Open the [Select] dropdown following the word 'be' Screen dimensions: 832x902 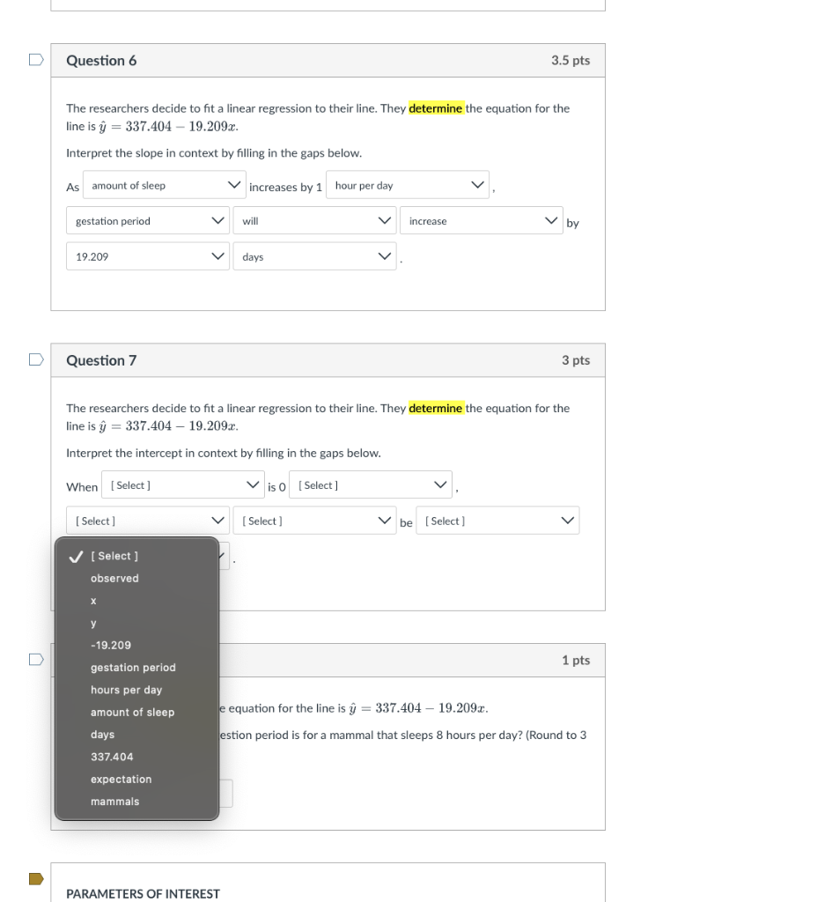pos(497,521)
